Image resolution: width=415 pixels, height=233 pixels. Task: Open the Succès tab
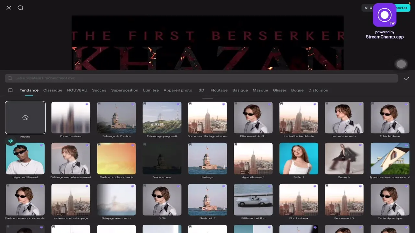99,90
